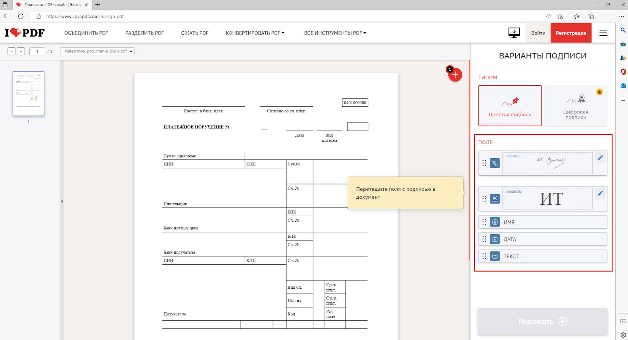The height and width of the screenshot is (340, 628).
Task: Click the name field person icon
Action: click(495, 222)
